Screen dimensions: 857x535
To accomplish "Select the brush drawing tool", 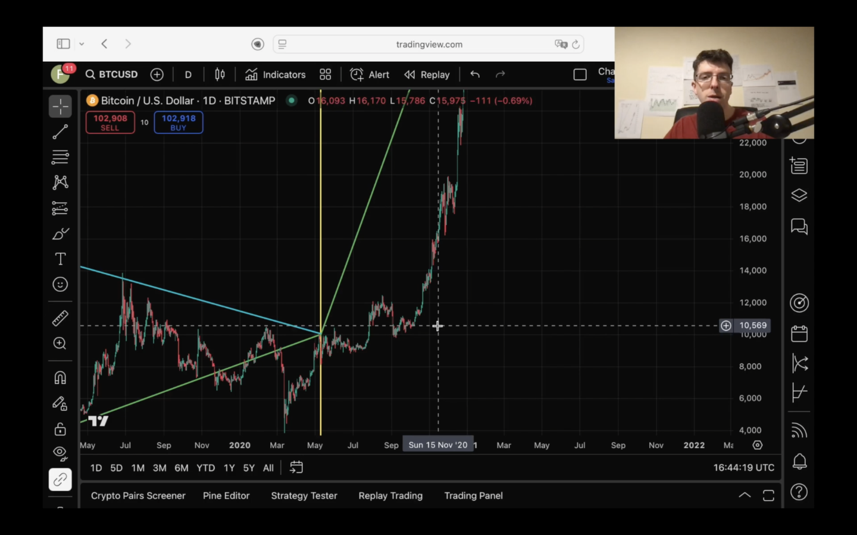I will 60,234.
